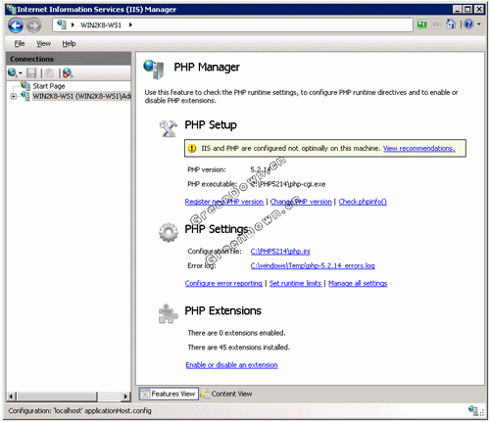The width and height of the screenshot is (490, 422).
Task: Click the Connections pane left scroll arrow
Action: (11, 397)
